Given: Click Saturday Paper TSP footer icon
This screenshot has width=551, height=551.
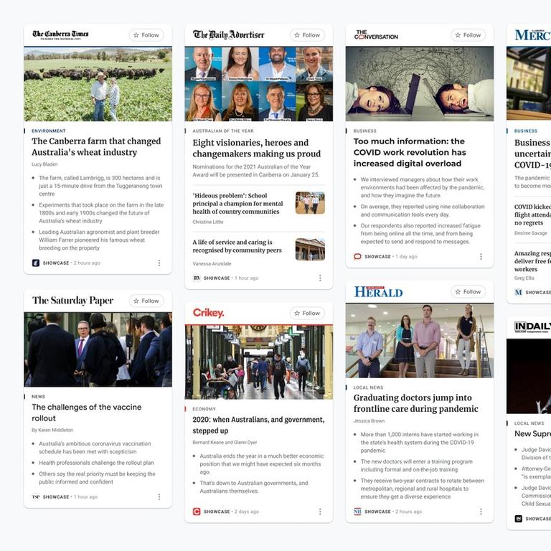Looking at the screenshot, I should [x=36, y=497].
